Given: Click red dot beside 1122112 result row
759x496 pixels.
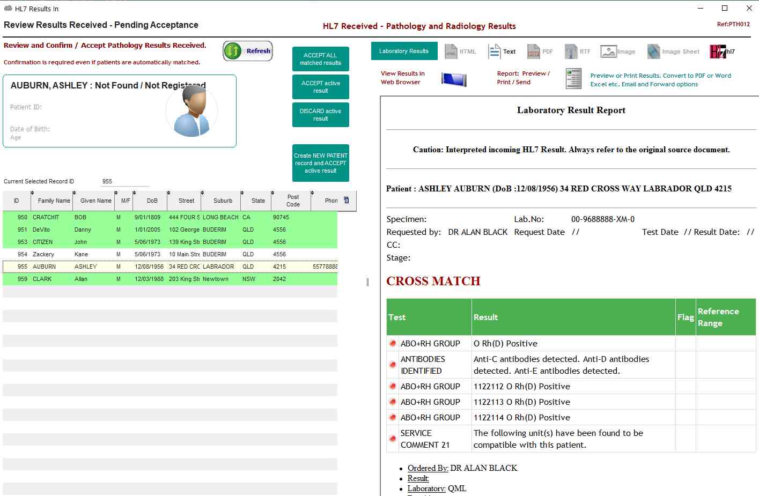Looking at the screenshot, I should [x=393, y=386].
